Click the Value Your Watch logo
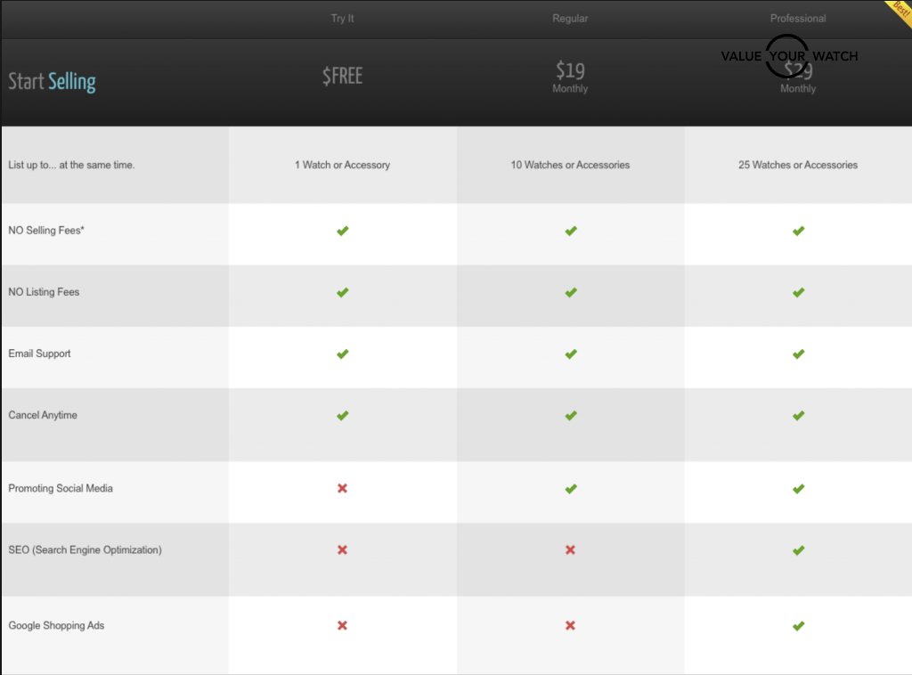Viewport: 912px width, 675px height. 789,56
